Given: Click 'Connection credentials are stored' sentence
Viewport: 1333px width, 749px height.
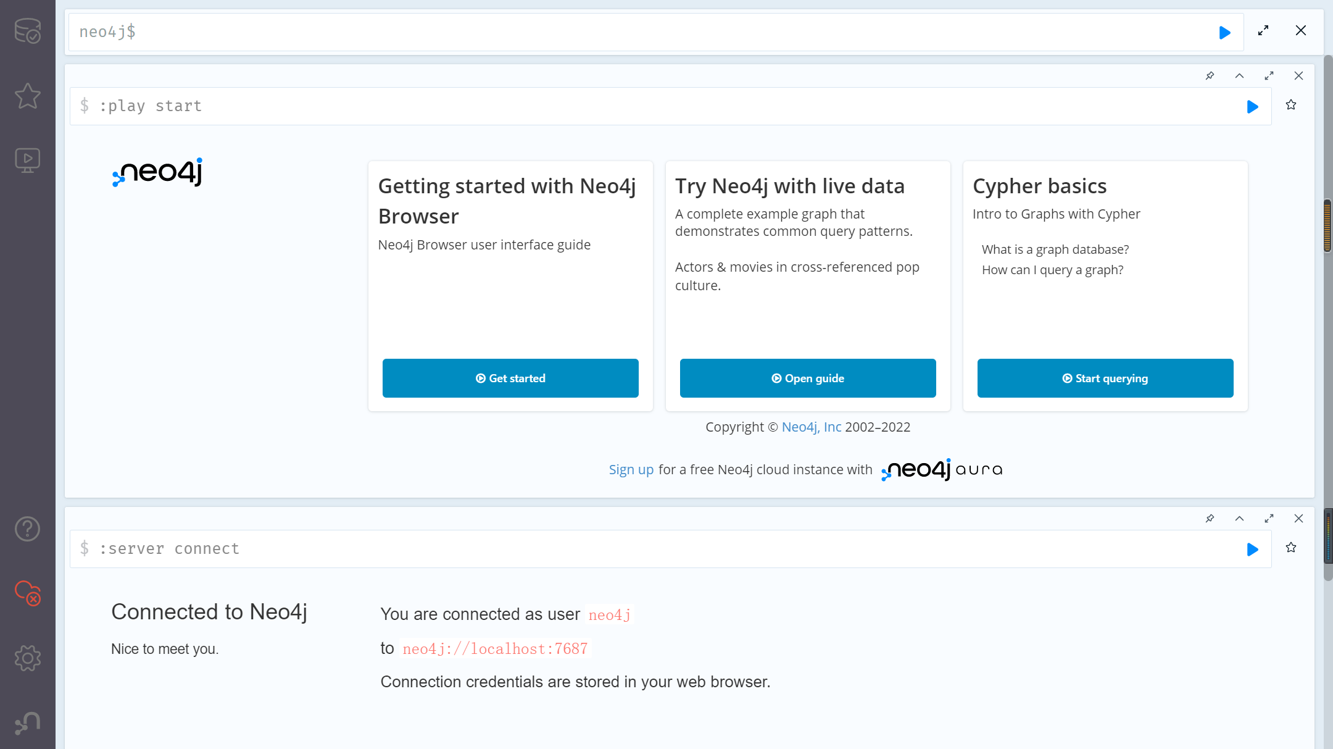Looking at the screenshot, I should 575,682.
